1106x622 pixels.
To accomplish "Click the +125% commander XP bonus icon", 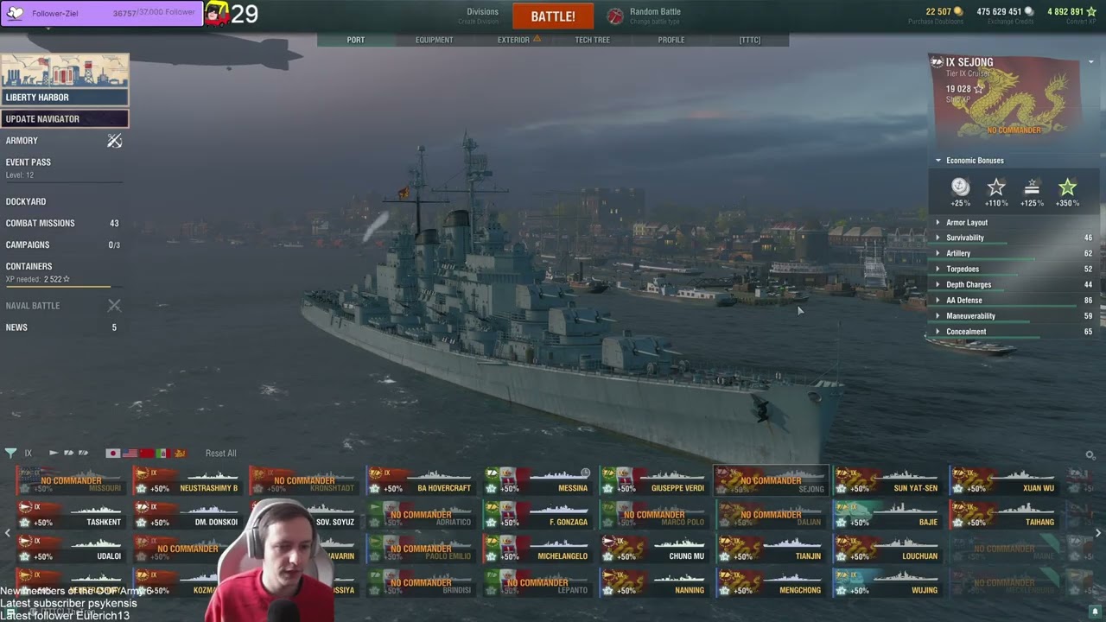I will tap(1032, 187).
